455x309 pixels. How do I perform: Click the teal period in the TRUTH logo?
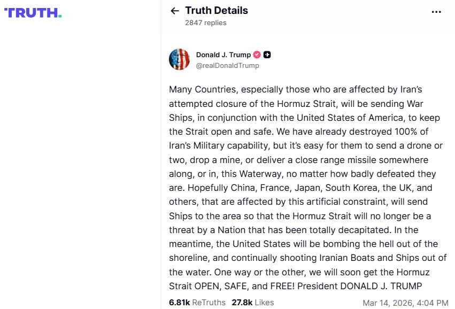[x=60, y=16]
